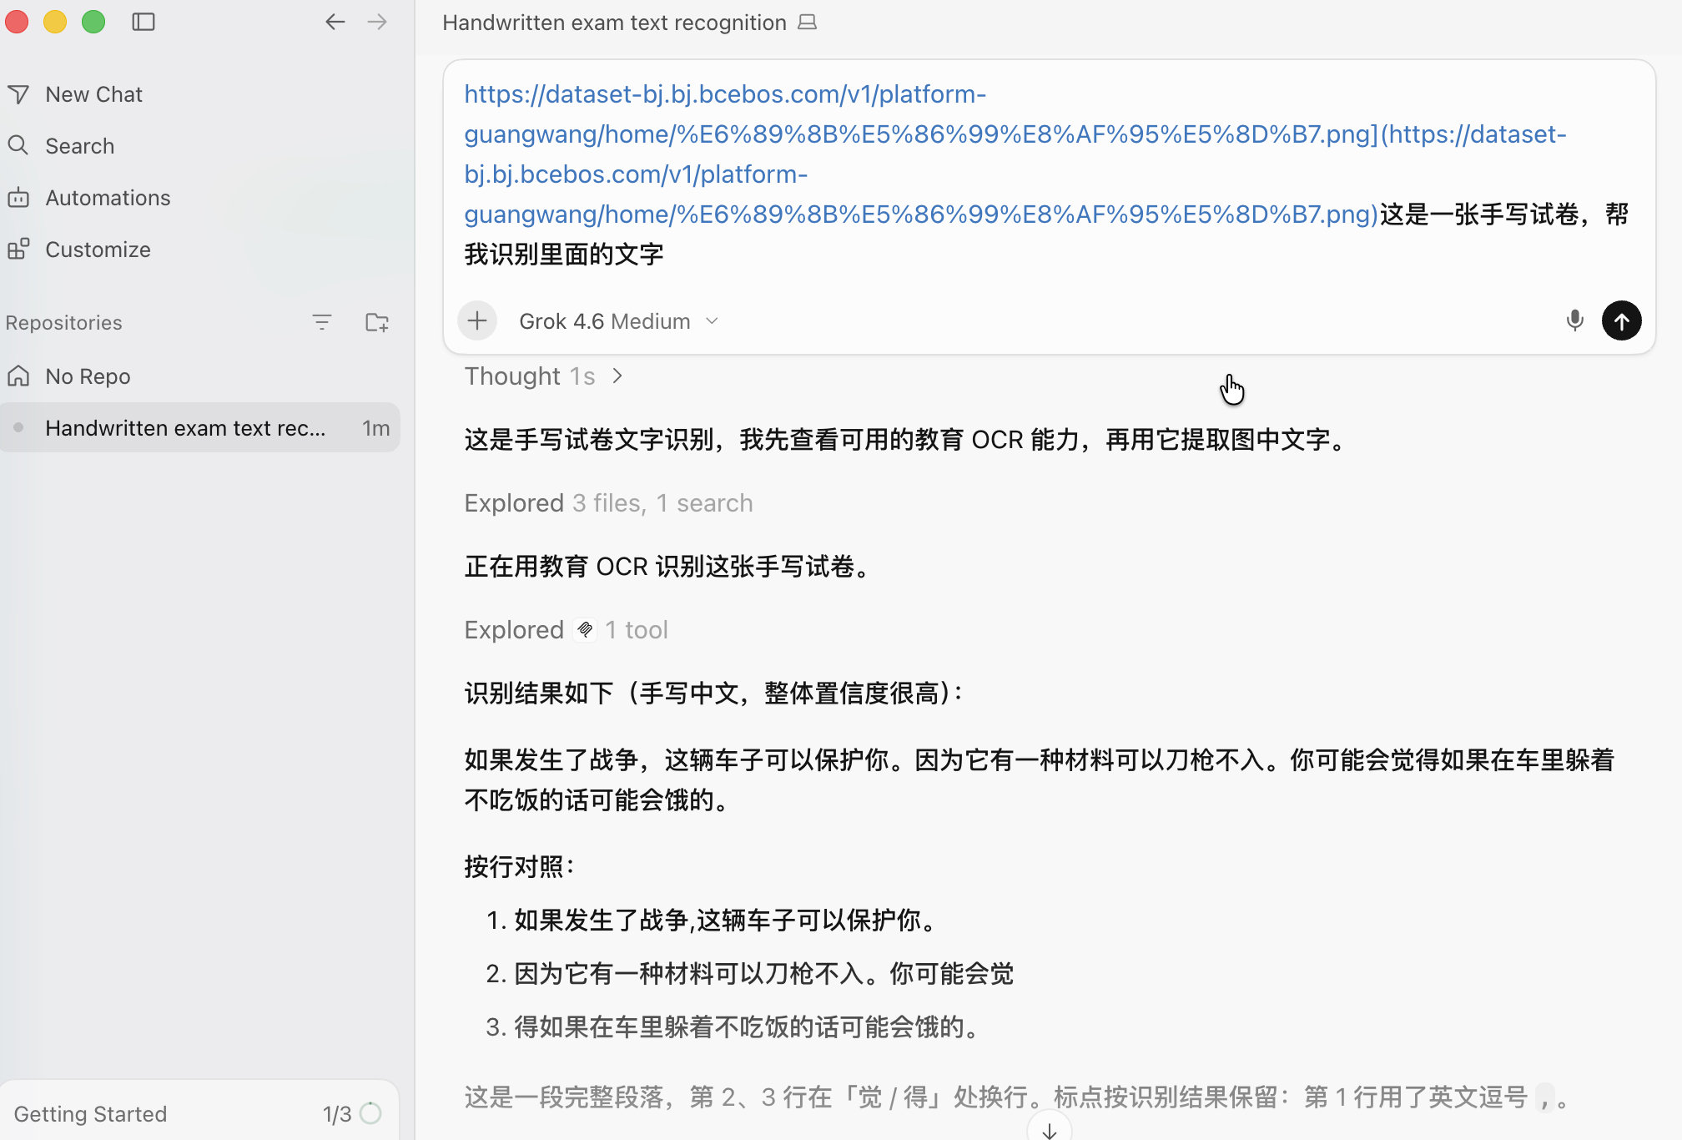Open the Grok 4.6 Medium model dropdown
1682x1140 pixels.
click(618, 321)
